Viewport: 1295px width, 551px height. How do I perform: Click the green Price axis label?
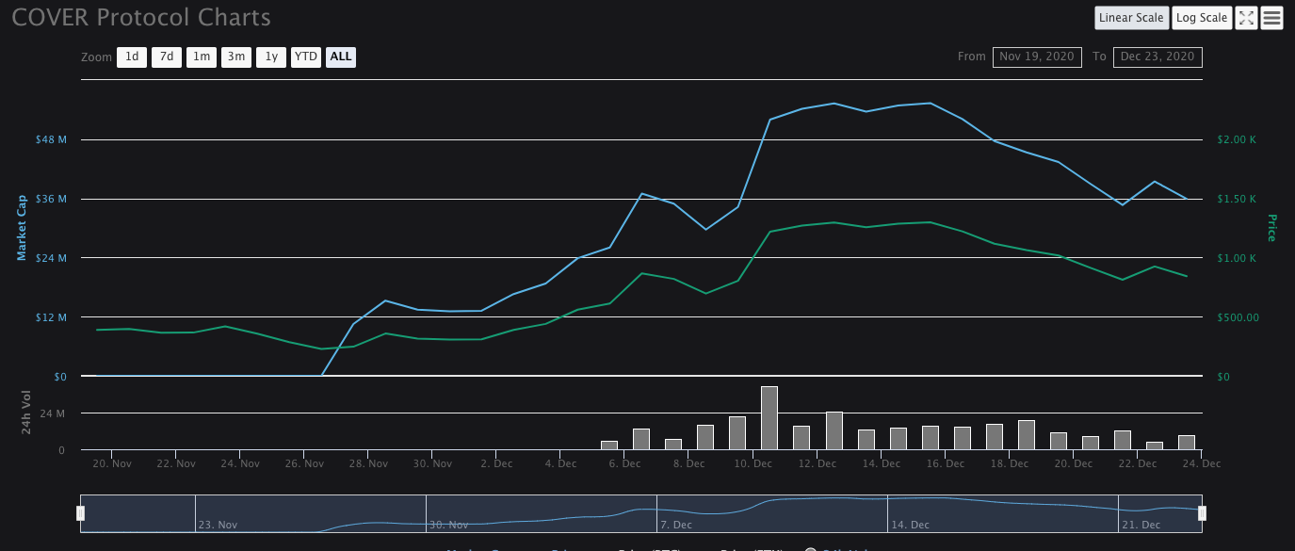coord(1271,227)
